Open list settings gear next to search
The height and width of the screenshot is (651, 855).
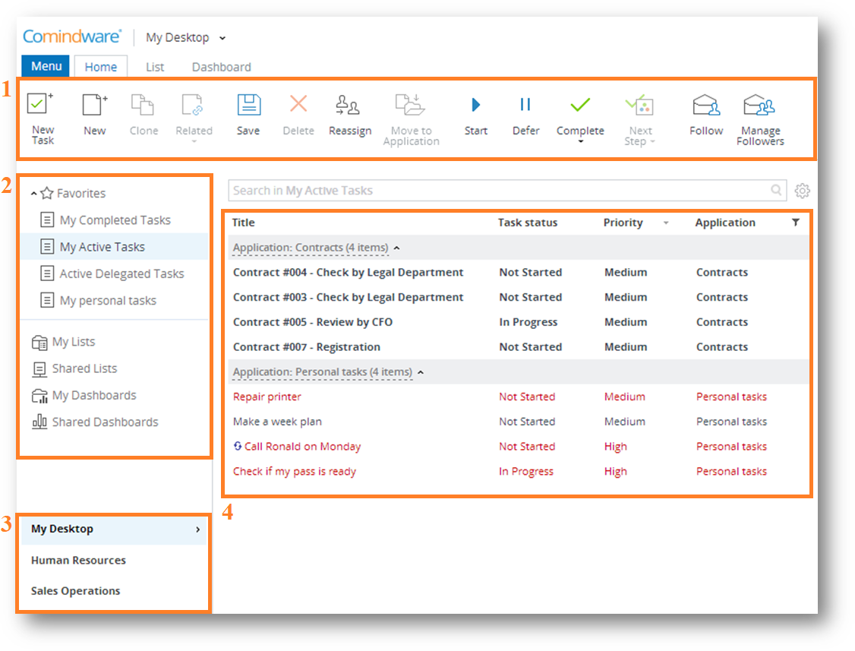pos(802,191)
